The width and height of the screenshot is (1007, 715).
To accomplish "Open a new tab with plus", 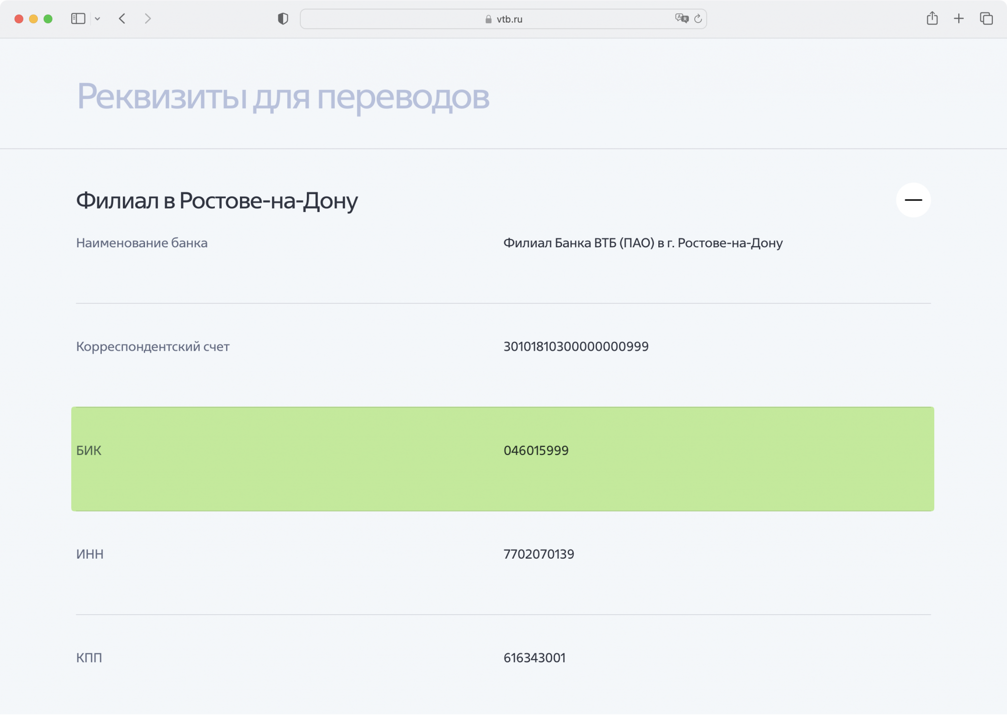I will point(958,19).
